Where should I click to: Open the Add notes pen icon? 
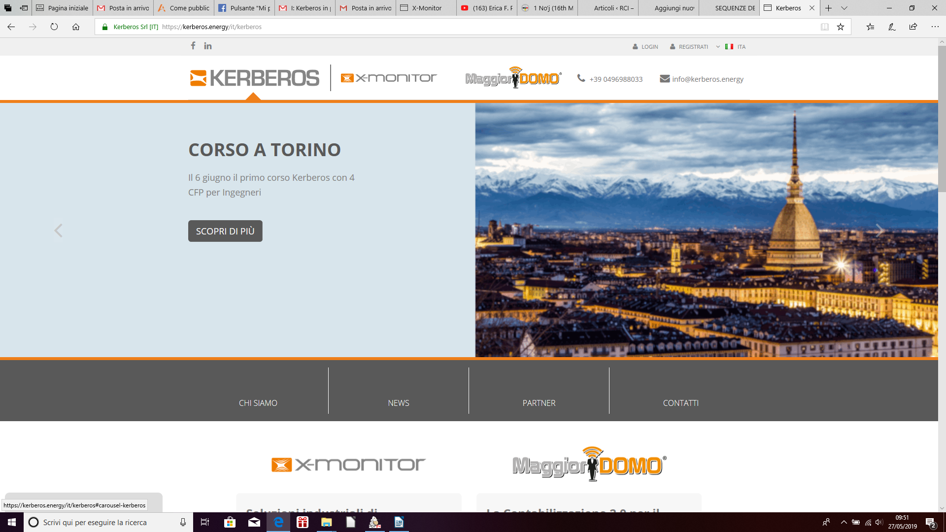pyautogui.click(x=892, y=27)
